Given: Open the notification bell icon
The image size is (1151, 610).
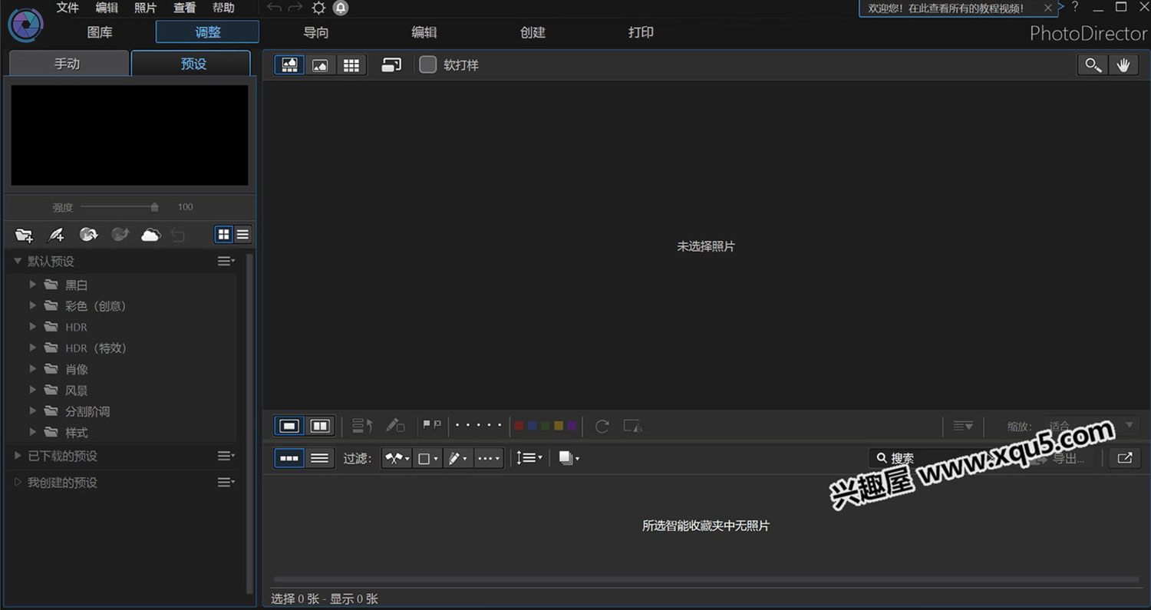Looking at the screenshot, I should 341,8.
